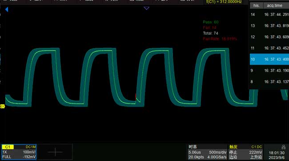Add a trace with the plus box
The height and width of the screenshot is (161, 289).
[55, 152]
